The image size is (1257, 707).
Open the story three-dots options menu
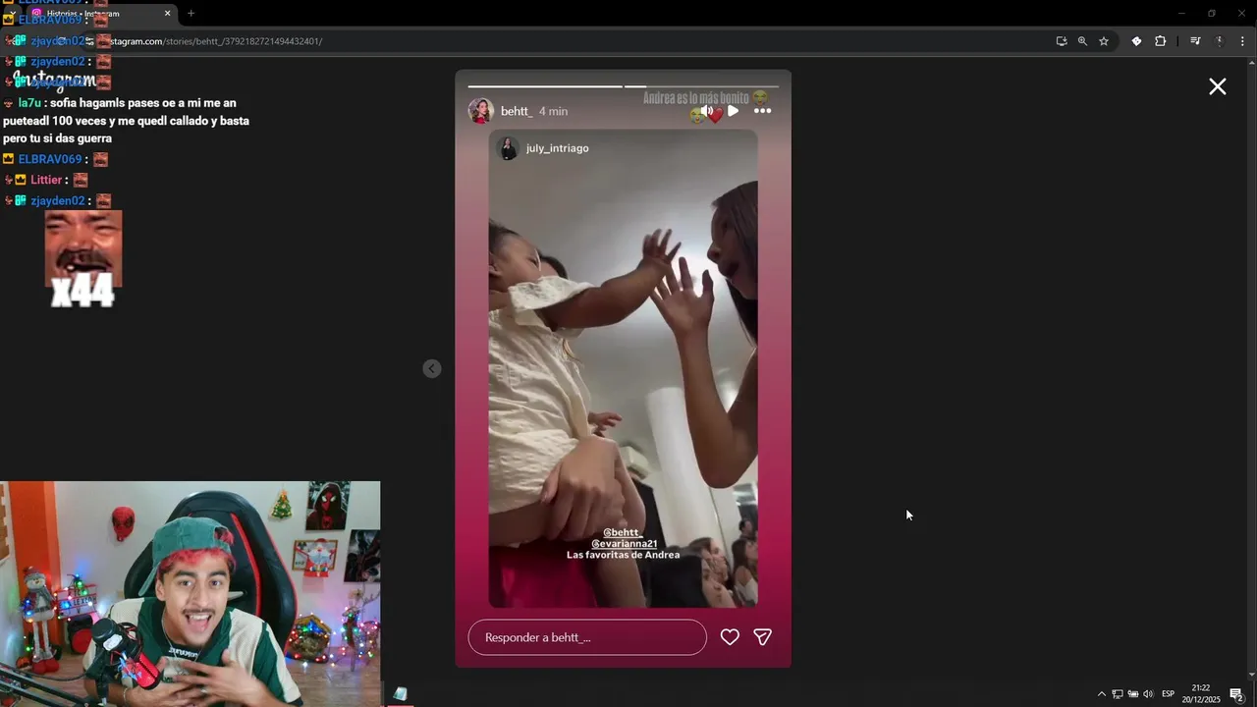pos(762,111)
